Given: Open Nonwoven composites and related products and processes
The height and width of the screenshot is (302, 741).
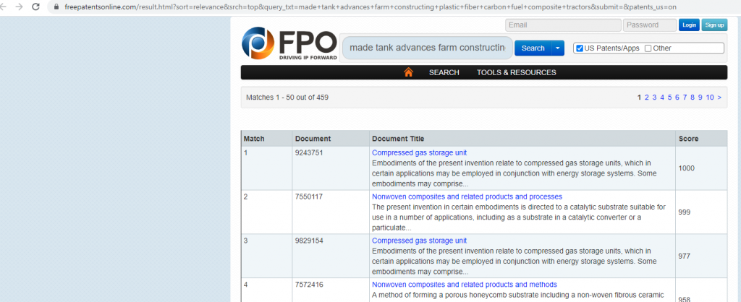Looking at the screenshot, I should pyautogui.click(x=467, y=197).
